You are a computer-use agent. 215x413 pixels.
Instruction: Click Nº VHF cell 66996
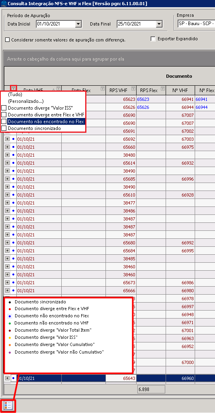[x=180, y=179]
